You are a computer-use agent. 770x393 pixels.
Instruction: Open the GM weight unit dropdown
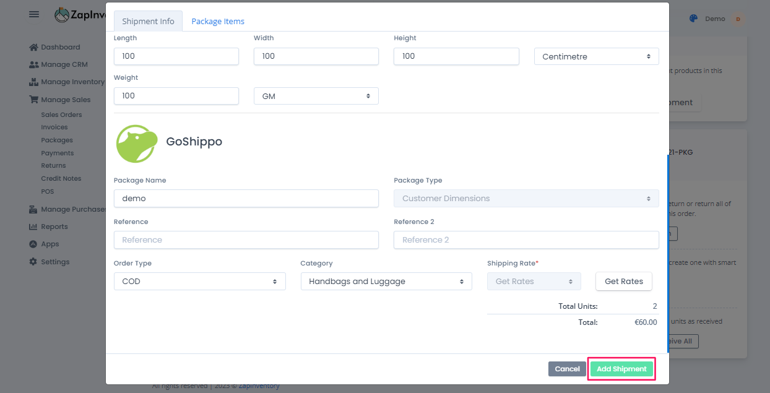pyautogui.click(x=316, y=96)
